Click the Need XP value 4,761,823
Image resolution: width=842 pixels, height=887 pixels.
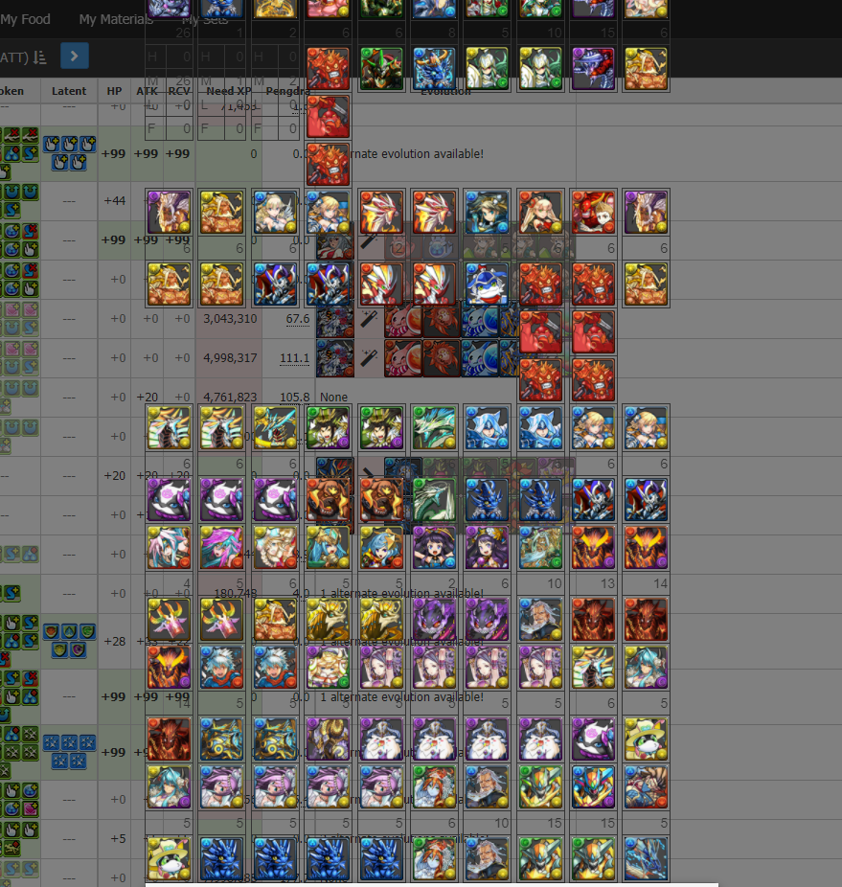coord(230,398)
